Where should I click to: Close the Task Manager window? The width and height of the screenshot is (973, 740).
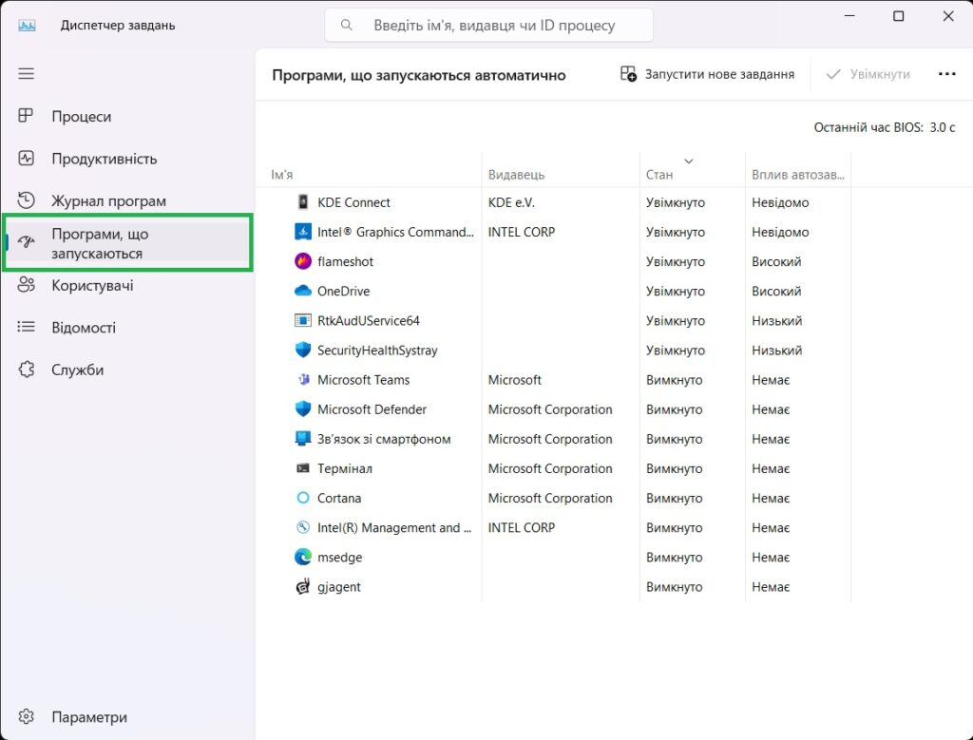point(948,16)
